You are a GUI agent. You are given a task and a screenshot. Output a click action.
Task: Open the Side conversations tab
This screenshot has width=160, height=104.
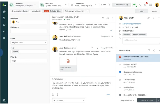click(x=74, y=11)
